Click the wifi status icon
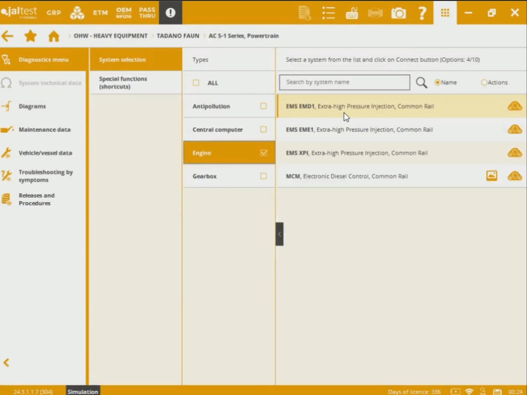 (469, 391)
